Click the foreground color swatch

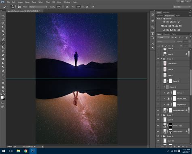click(2, 97)
